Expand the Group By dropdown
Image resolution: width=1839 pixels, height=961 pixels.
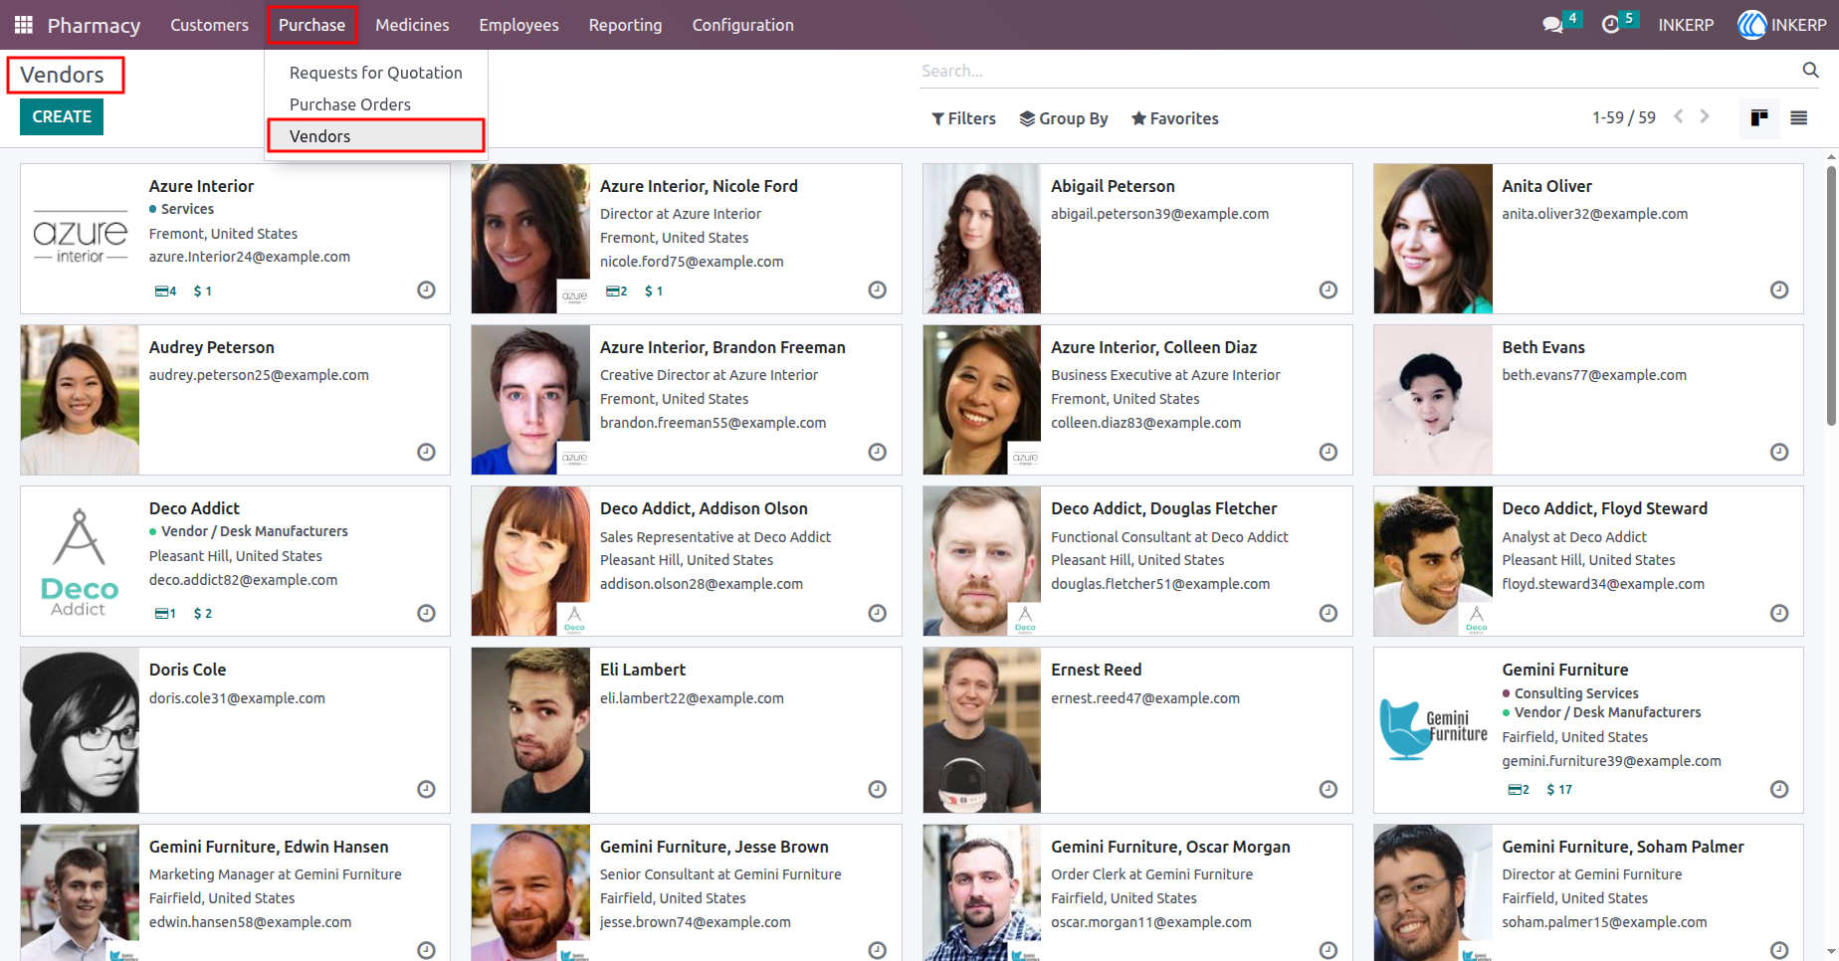tap(1064, 118)
